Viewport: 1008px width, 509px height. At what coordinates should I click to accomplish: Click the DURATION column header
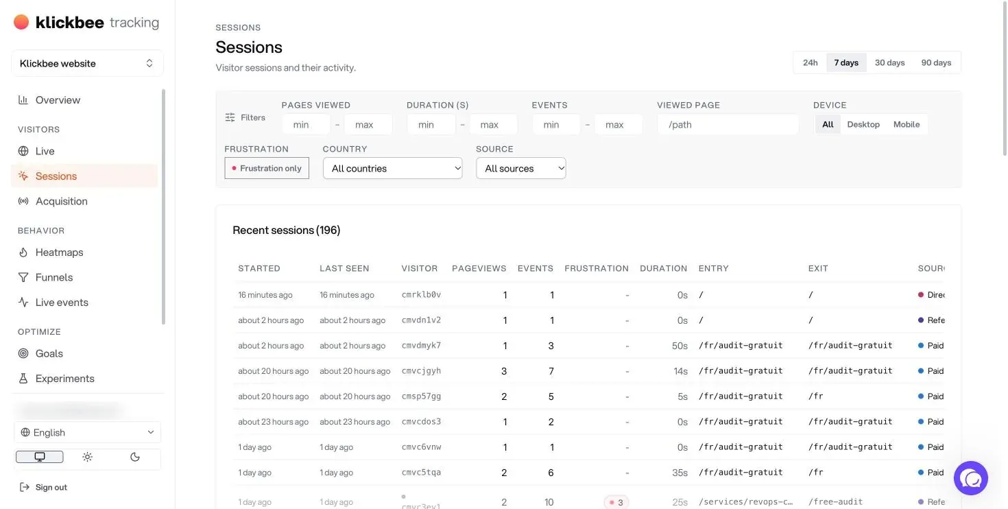[x=664, y=268]
